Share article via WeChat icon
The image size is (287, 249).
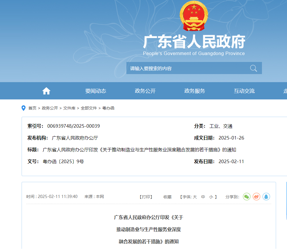click(247, 197)
